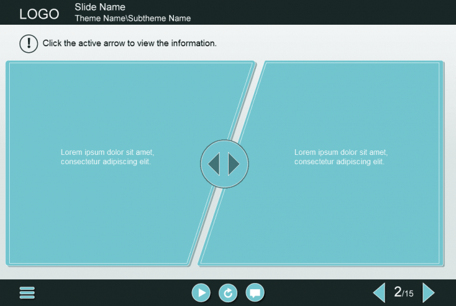Click the left arrow in center circle
This screenshot has width=456, height=306.
pyautogui.click(x=215, y=164)
